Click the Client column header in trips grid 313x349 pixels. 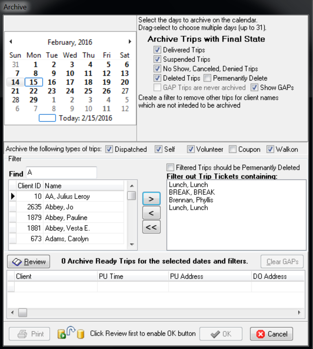click(x=56, y=276)
